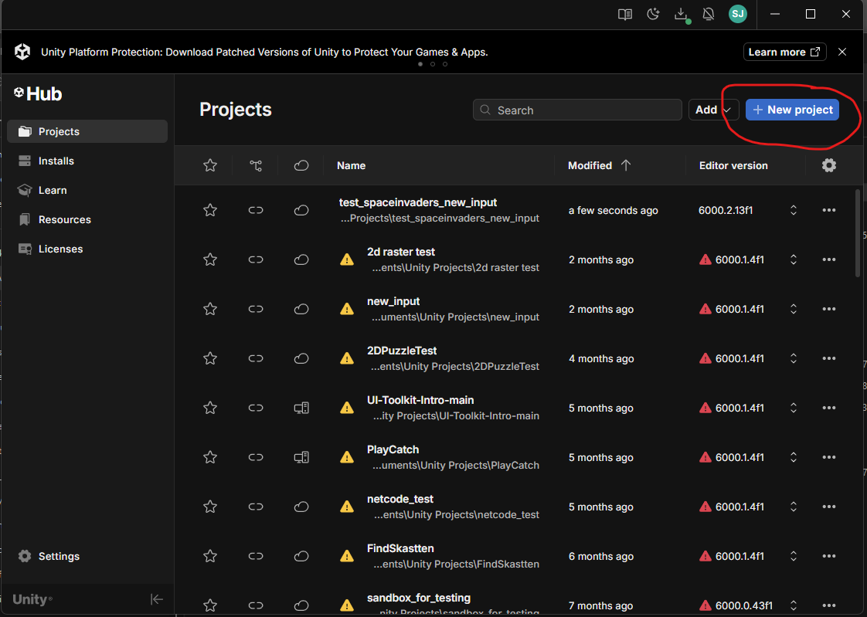
Task: Favorite the PlayCatch project
Action: 209,457
